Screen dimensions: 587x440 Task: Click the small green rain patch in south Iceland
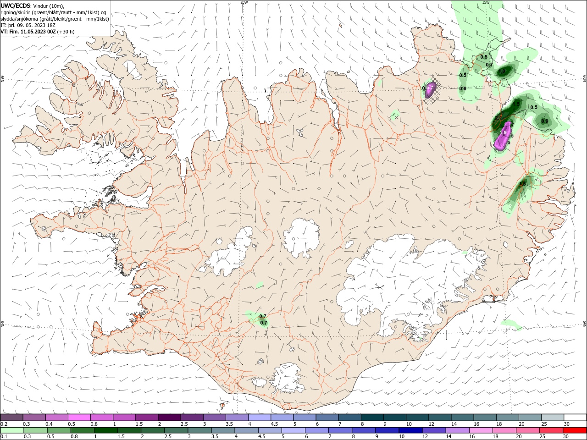point(258,319)
